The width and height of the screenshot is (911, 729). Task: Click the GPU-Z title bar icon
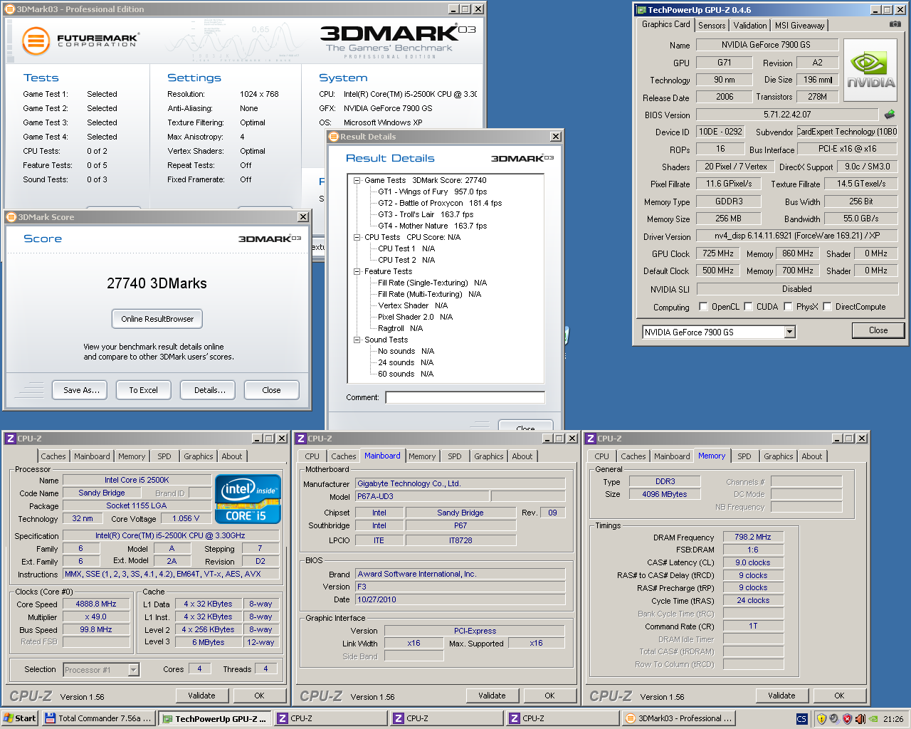[x=641, y=10]
